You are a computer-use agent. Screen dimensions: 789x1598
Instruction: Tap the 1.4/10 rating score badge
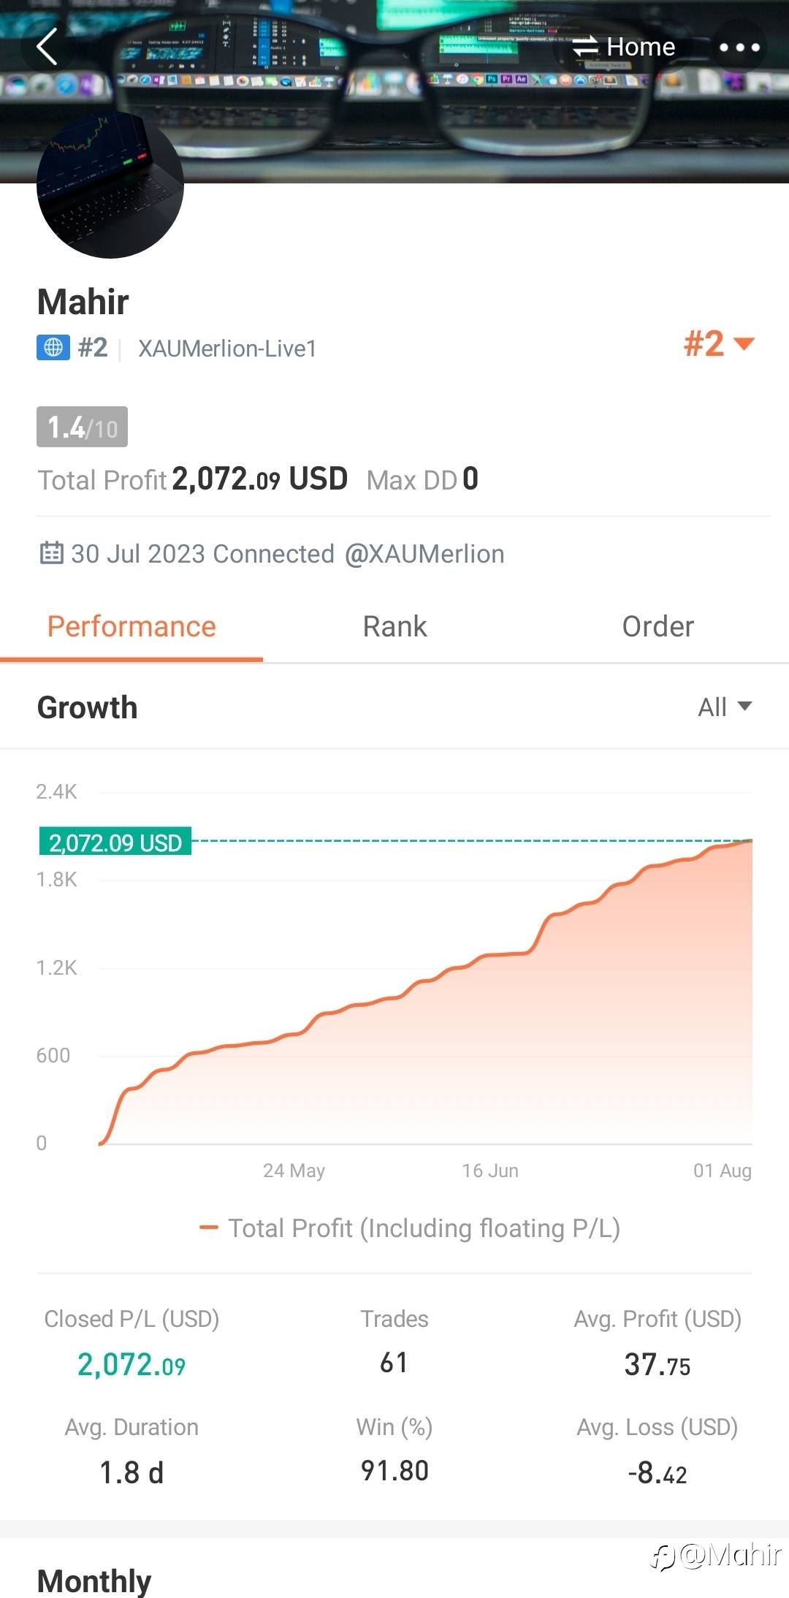point(82,427)
